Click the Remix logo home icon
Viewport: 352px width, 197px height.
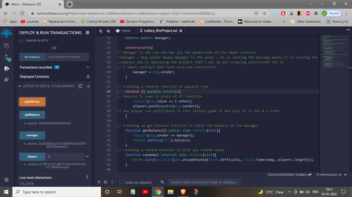point(6,33)
